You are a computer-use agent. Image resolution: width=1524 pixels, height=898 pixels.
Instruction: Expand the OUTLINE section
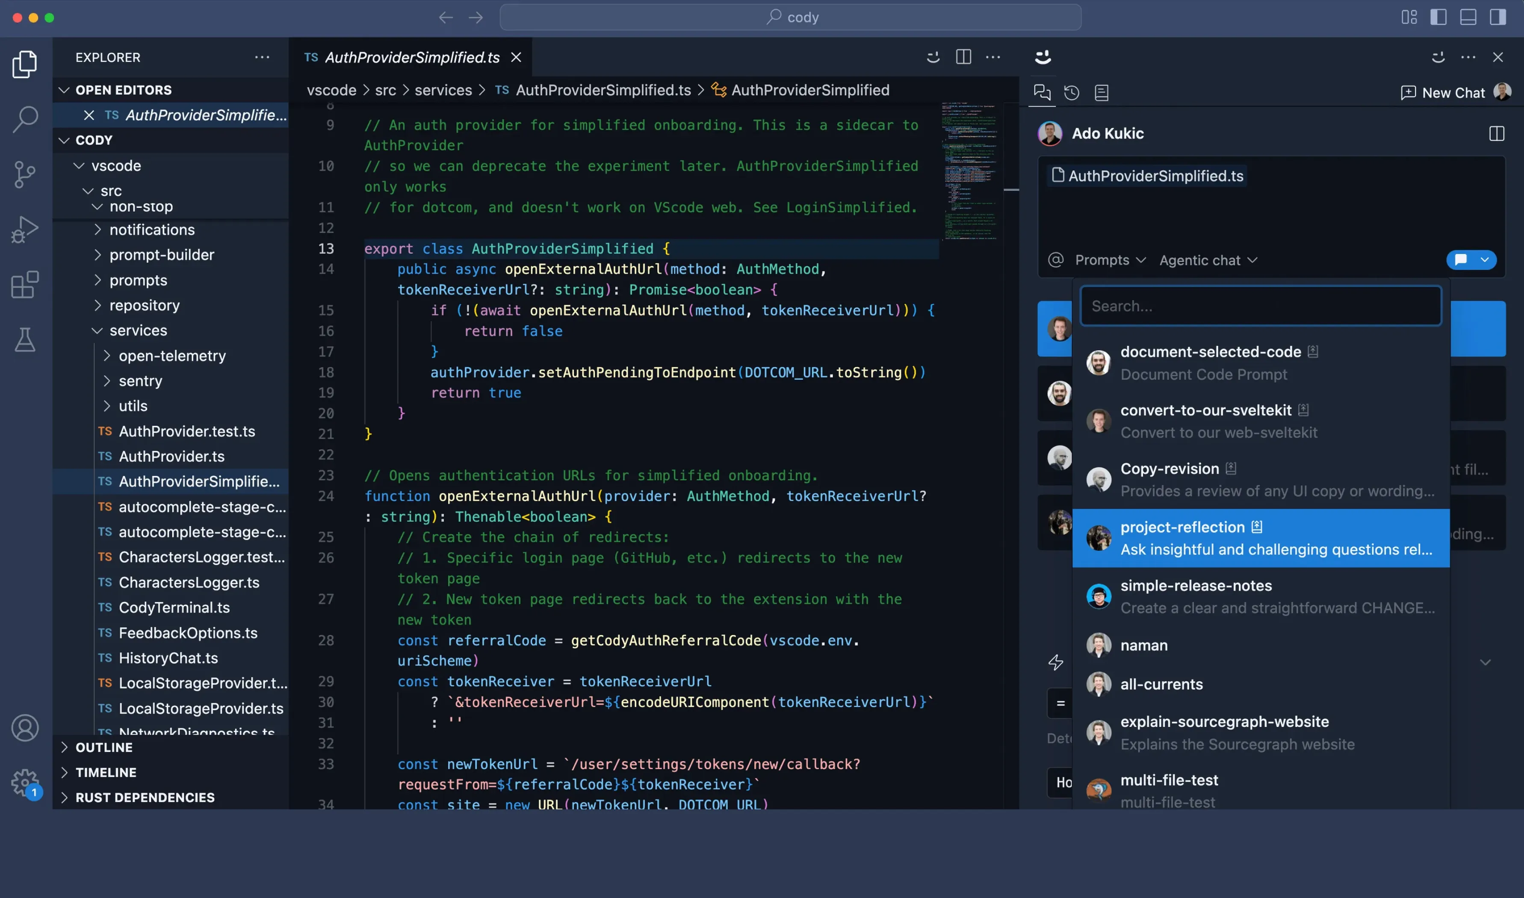tap(103, 747)
